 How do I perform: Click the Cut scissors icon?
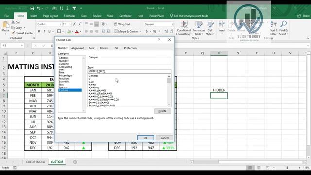pyautogui.click(x=13, y=22)
